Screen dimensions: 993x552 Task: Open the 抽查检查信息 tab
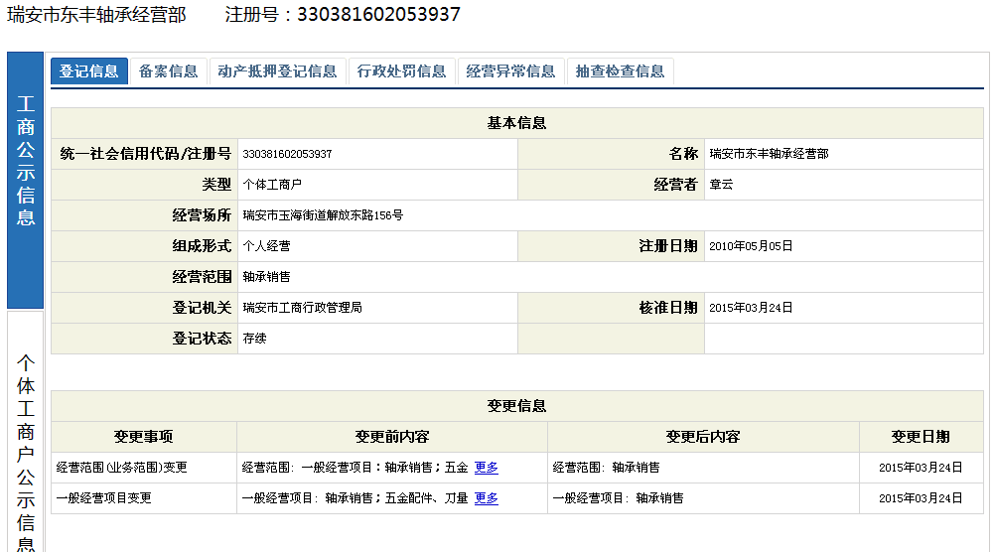pos(620,71)
